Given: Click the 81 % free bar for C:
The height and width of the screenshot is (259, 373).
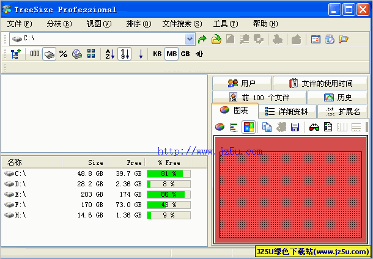Looking at the screenshot, I should pos(169,173).
